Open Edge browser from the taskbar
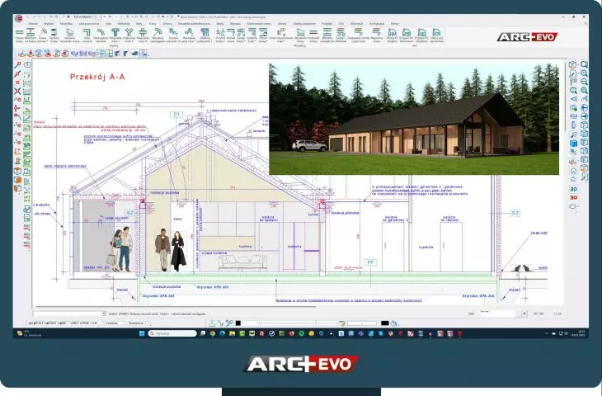The image size is (602, 396). tap(223, 333)
